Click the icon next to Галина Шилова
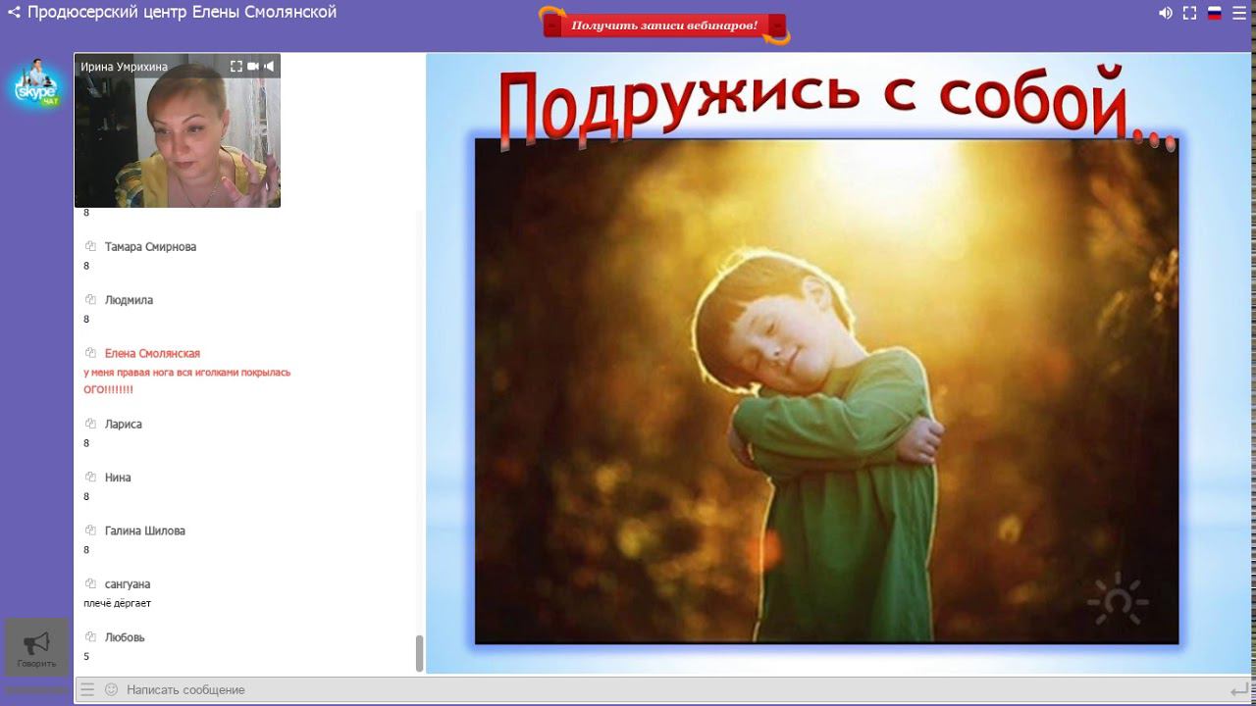 point(90,530)
